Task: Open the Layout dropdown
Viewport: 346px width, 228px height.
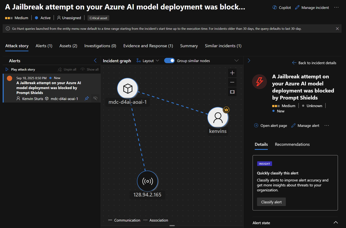Action: [x=148, y=61]
